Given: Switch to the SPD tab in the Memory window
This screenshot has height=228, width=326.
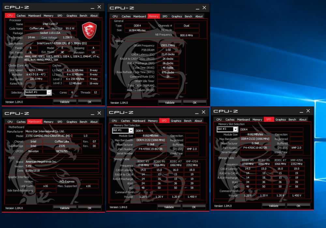Looking at the screenshot, I should pos(165,16).
